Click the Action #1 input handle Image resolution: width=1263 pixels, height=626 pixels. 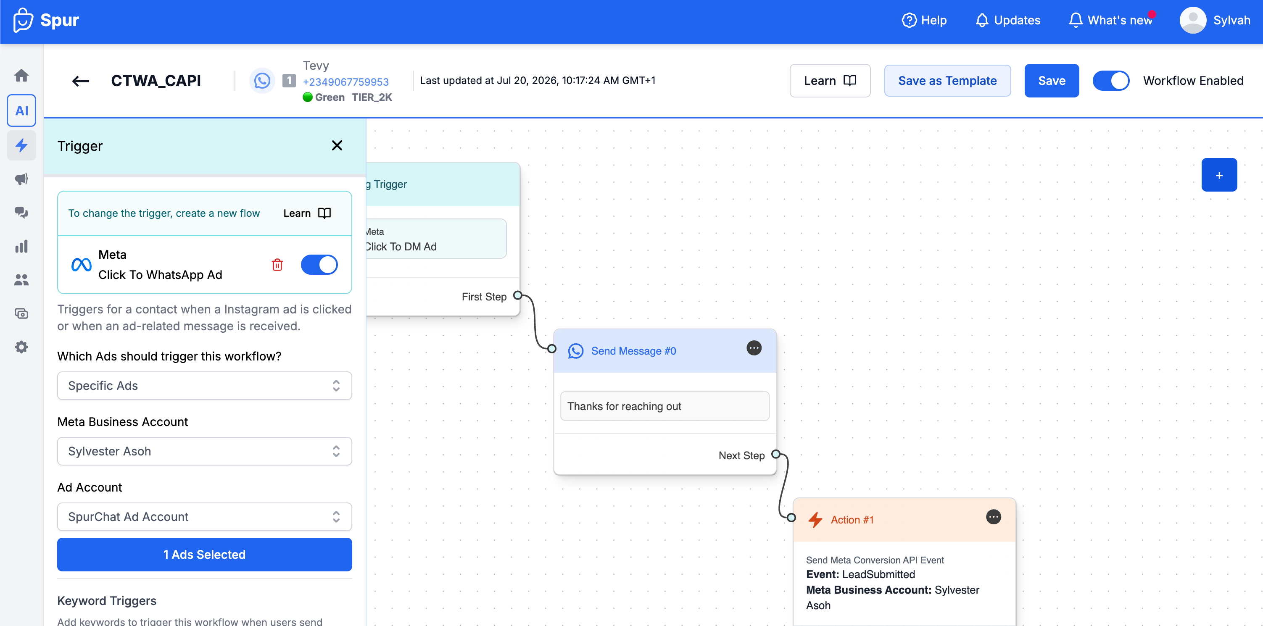791,518
